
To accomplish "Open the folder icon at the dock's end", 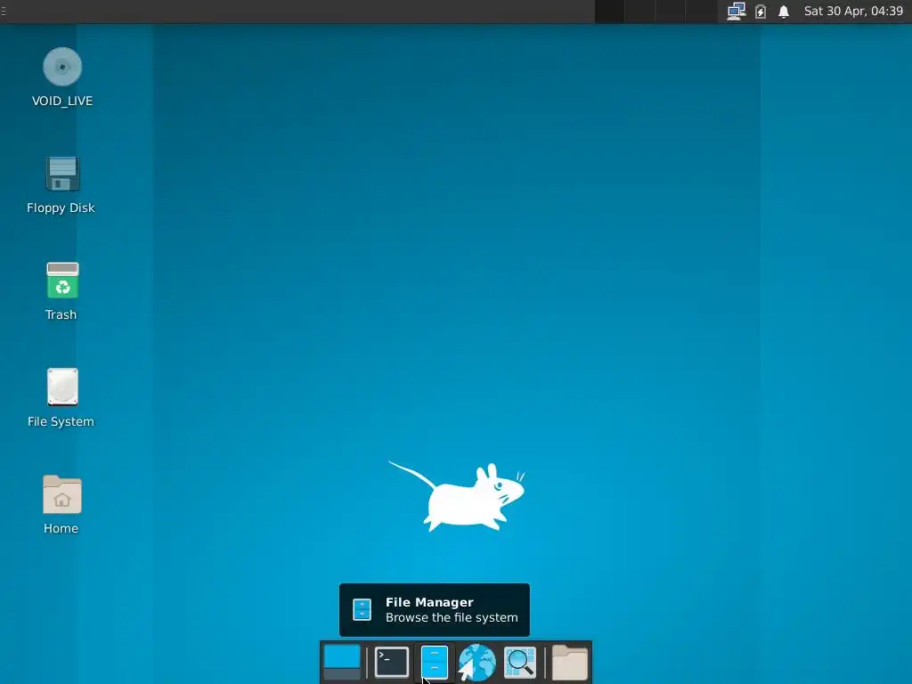I will pos(569,662).
